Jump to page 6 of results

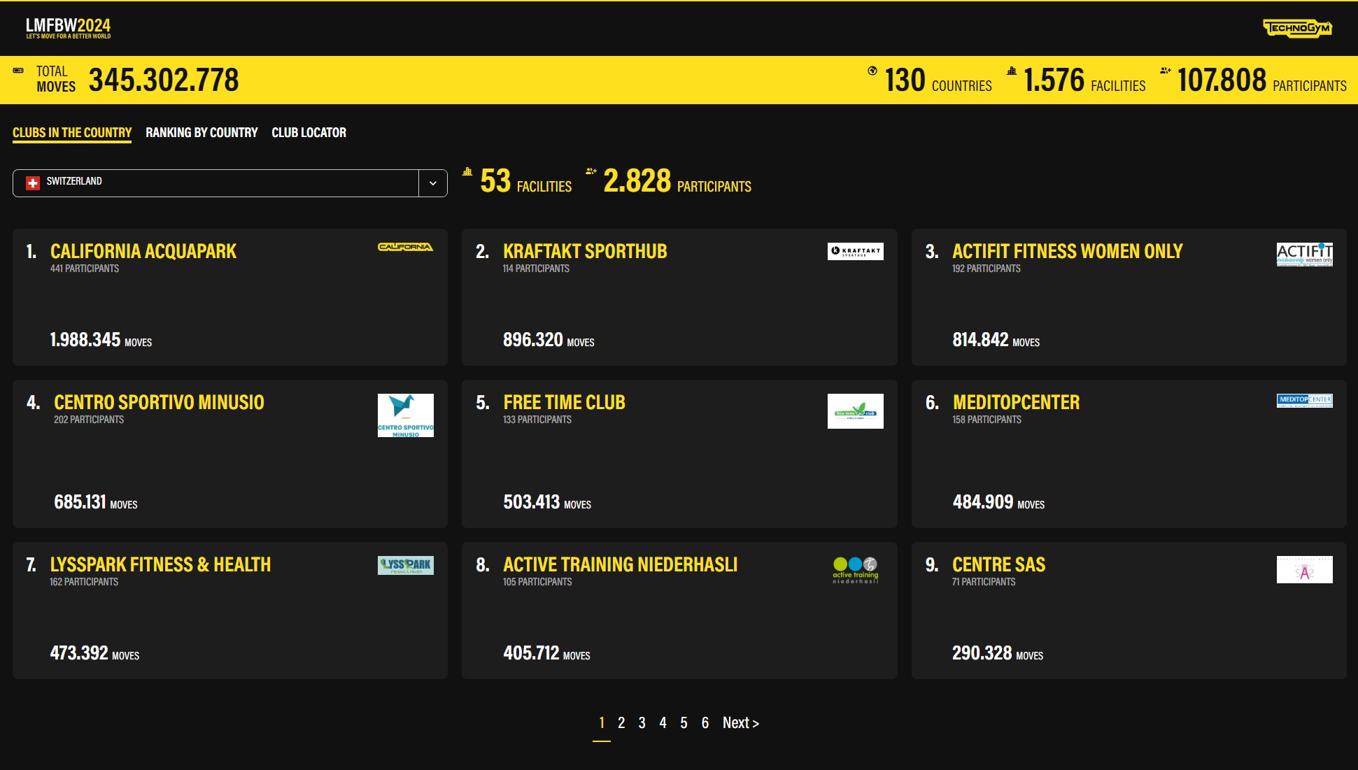(705, 723)
